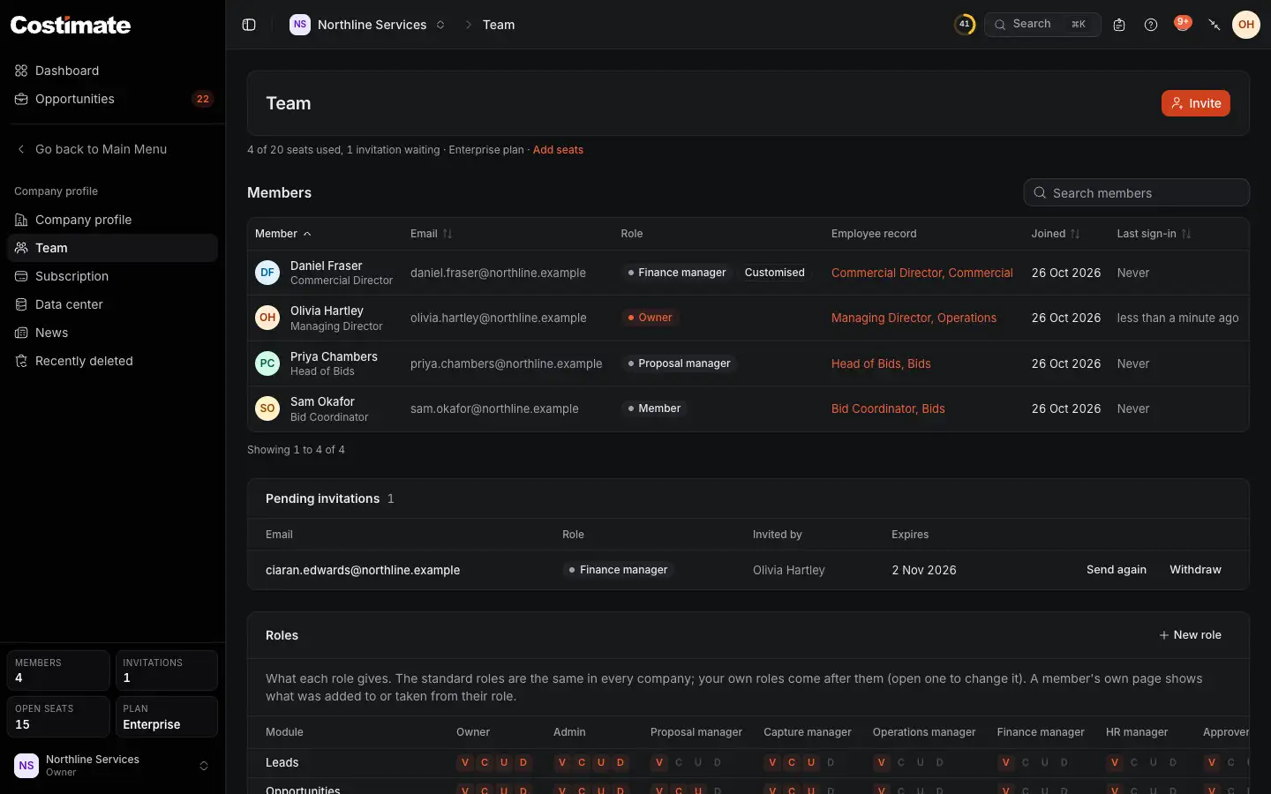Open the Commercial Director, Commercial employee record
The image size is (1271, 794).
tap(922, 273)
